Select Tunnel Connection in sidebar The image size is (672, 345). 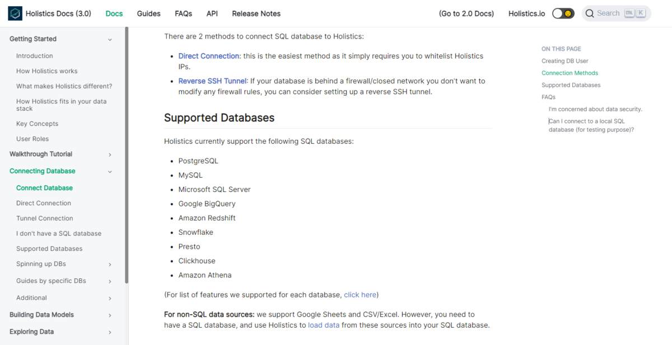pos(45,219)
